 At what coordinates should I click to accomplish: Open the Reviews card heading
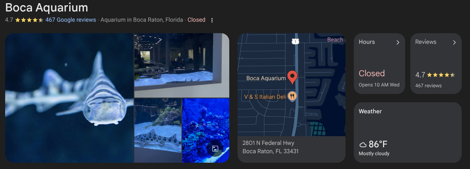tap(426, 42)
